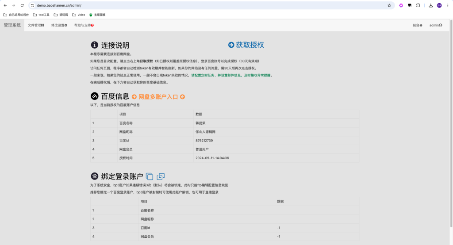453x245 pixels.
Task: Select the 2024-09-11-14:04:36 timestamp
Action: (x=212, y=158)
